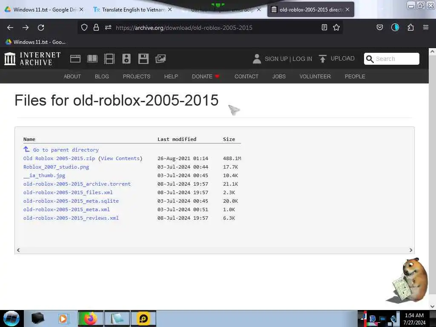The width and height of the screenshot is (436, 327).
Task: Open the Firefox hamburger application menu
Action: 426,27
